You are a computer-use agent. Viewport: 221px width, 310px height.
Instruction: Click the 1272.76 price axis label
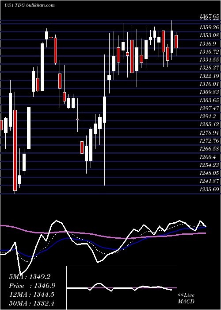point(209,140)
